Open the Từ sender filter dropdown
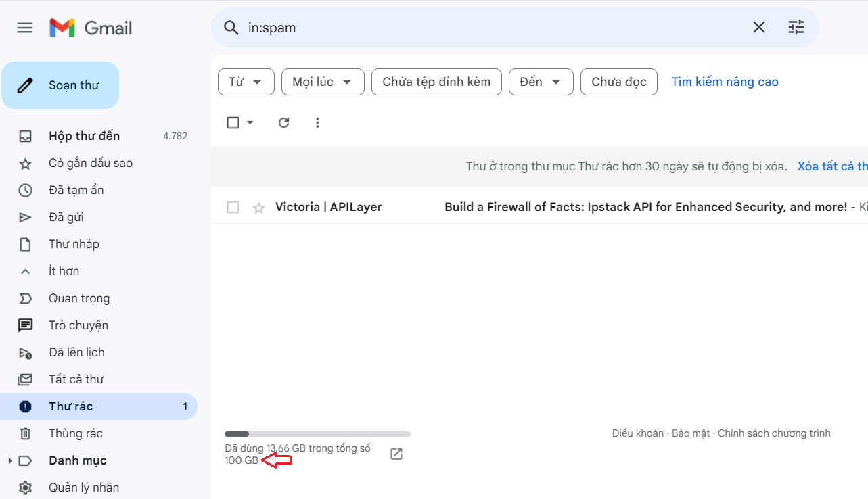Image resolution: width=868 pixels, height=499 pixels. pos(246,81)
